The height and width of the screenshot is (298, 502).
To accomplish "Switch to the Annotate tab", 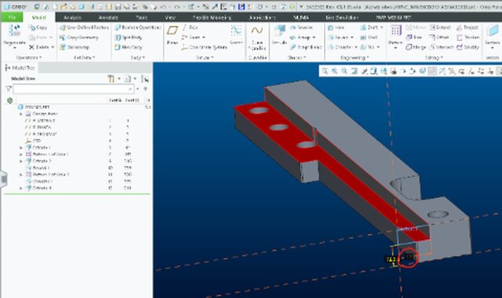I will [108, 17].
